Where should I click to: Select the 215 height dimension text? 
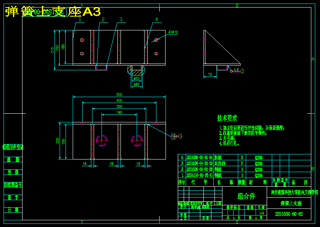(53, 50)
